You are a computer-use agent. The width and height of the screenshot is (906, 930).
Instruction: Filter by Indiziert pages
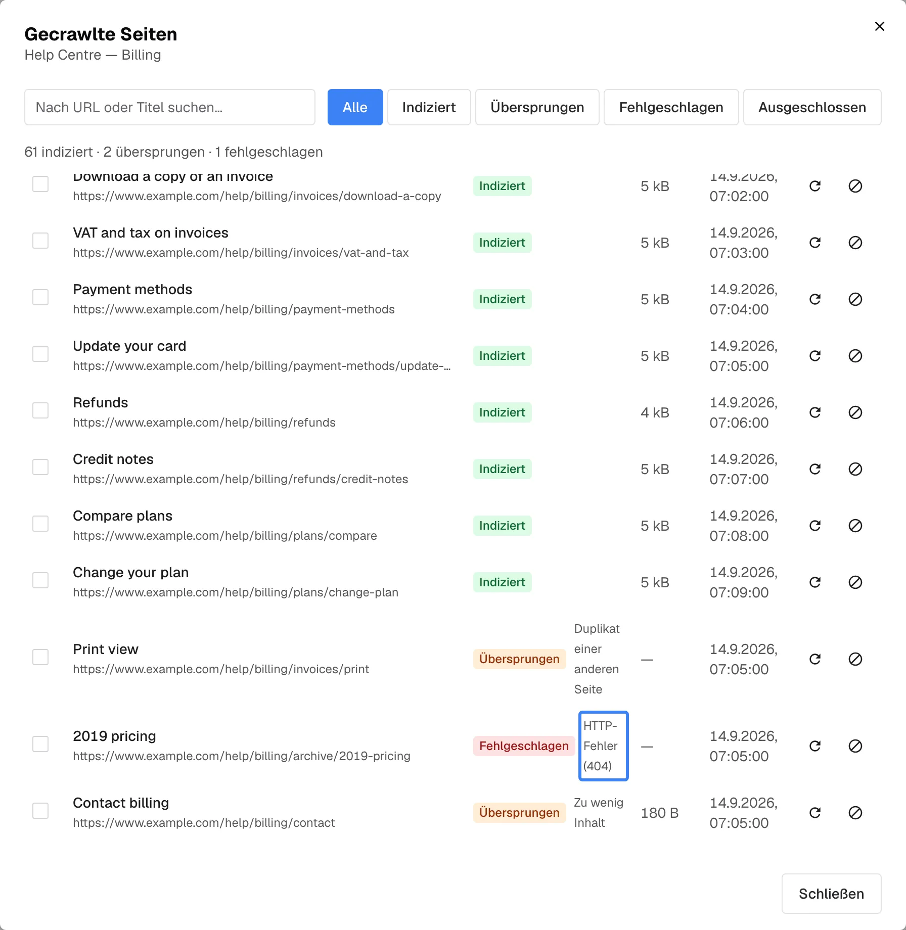point(429,107)
